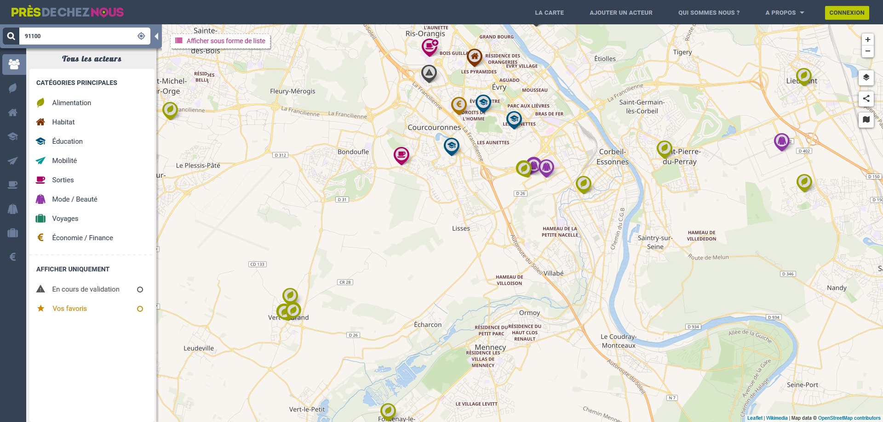Toggle Vos favoris filter
Image resolution: width=883 pixels, height=422 pixels.
pos(140,309)
